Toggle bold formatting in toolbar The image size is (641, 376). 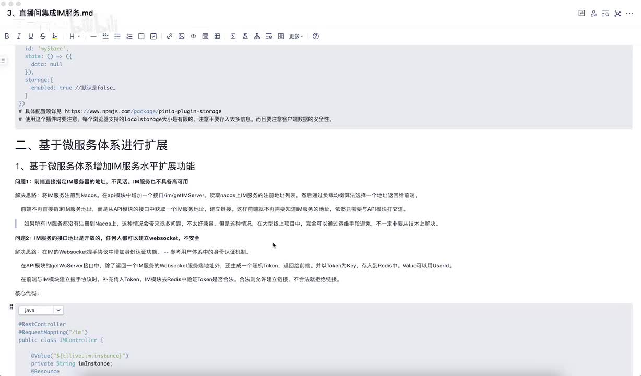(7, 36)
